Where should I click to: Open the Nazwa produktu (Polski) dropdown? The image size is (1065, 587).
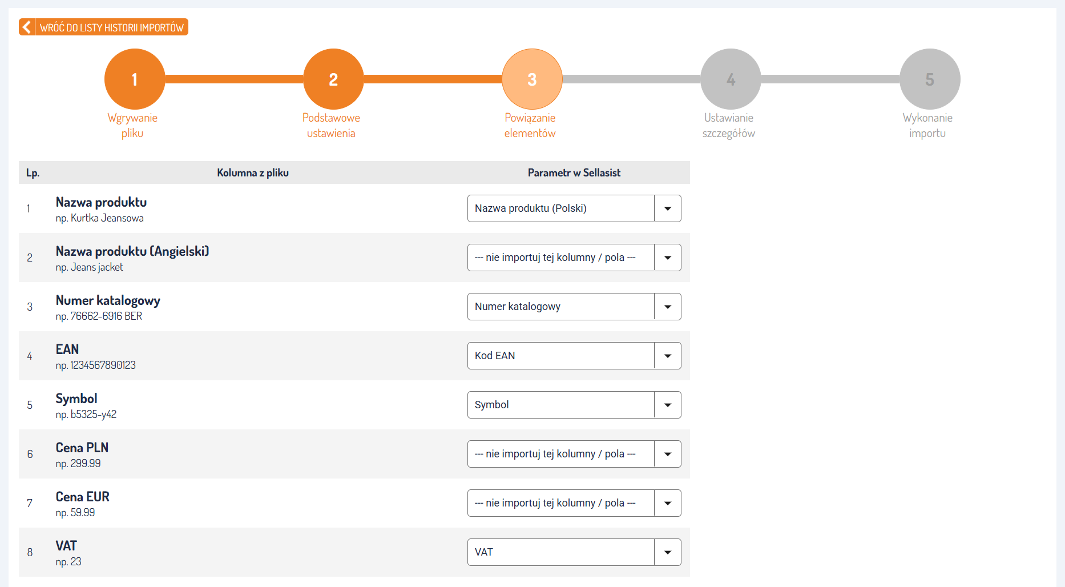[574, 208]
